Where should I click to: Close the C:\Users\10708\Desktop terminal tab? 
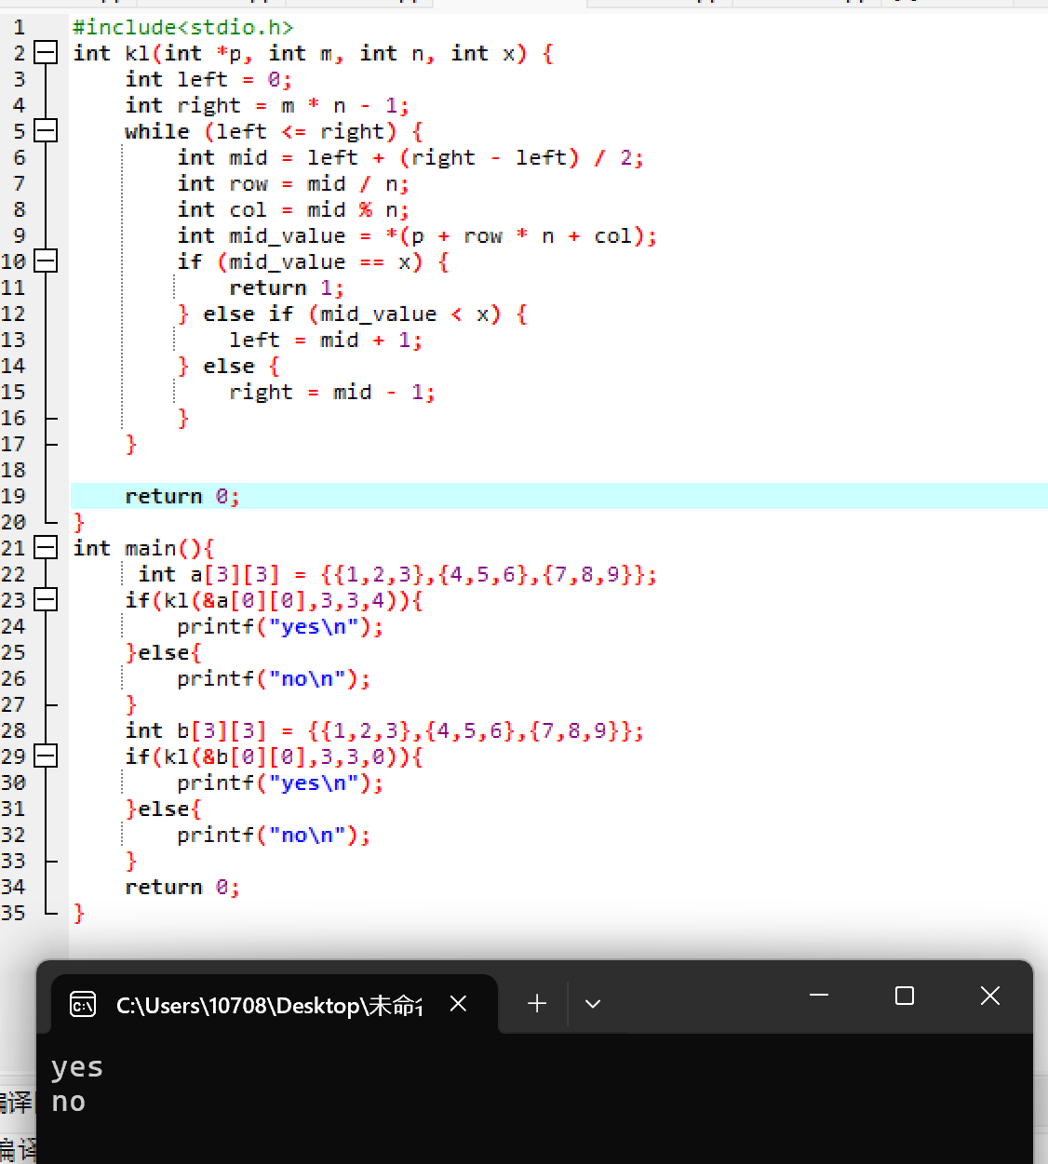(458, 1003)
